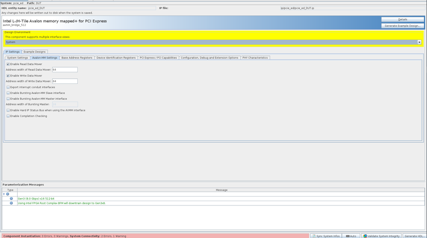Viewport: 427px width, 238px height.
Task: Switch to the Example Designs tab
Action: (34, 52)
